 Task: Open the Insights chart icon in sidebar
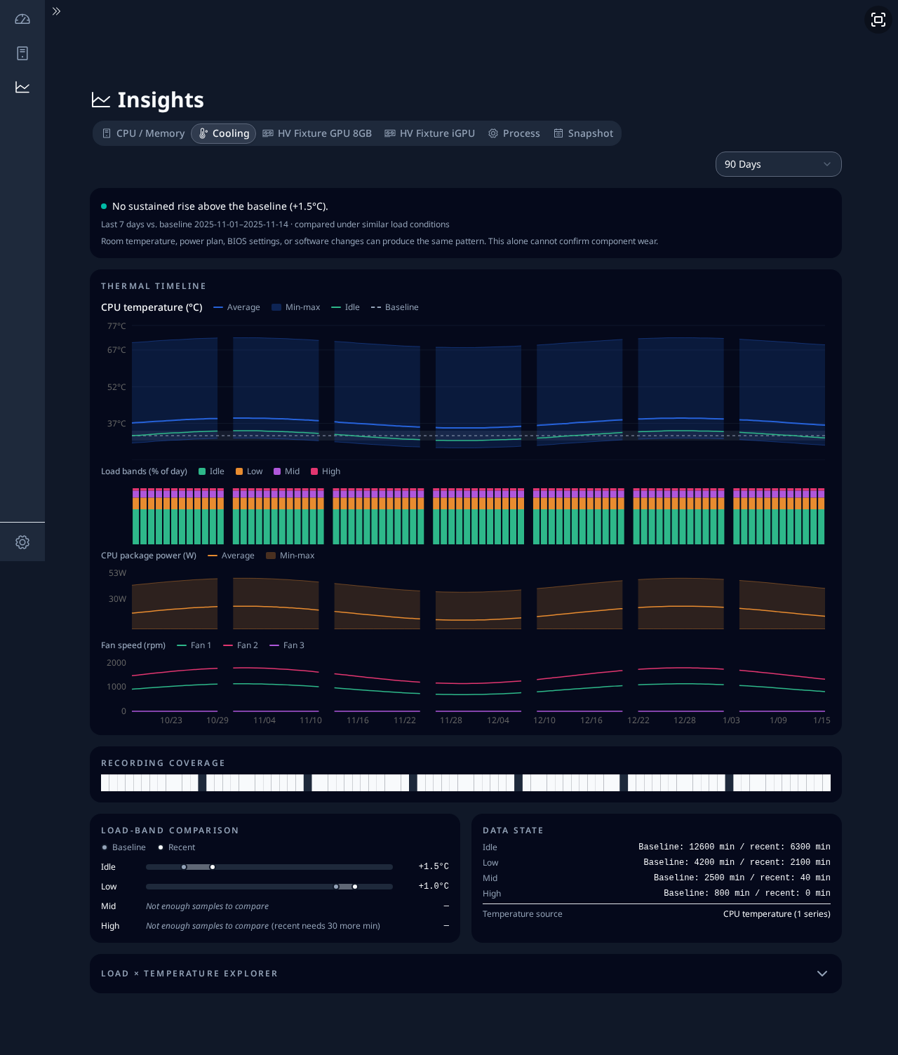(22, 87)
